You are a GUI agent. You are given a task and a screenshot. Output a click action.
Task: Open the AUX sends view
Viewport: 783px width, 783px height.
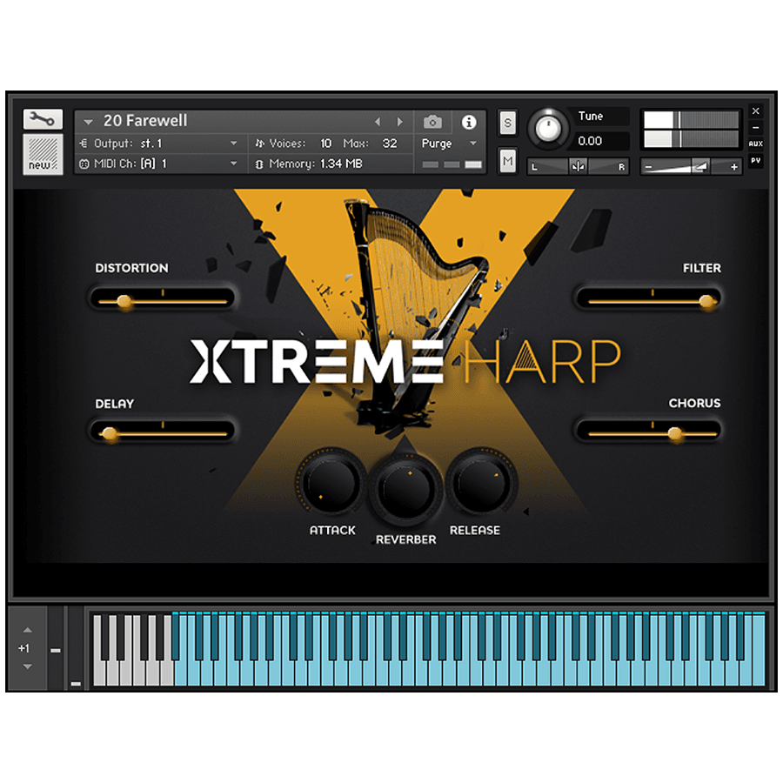pos(755,143)
